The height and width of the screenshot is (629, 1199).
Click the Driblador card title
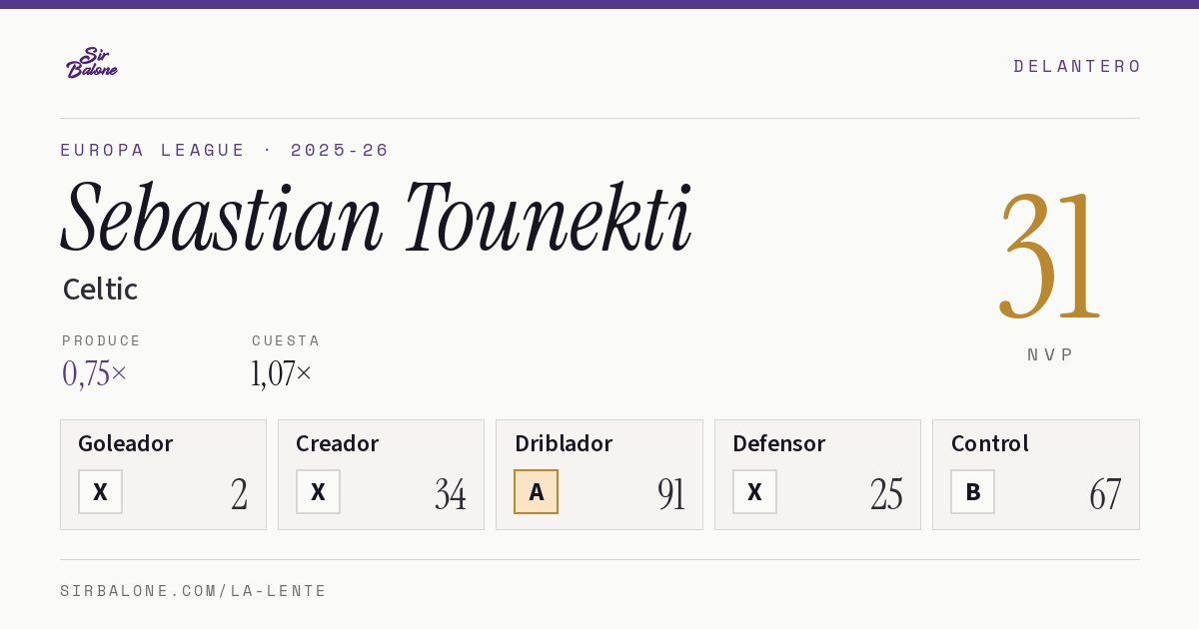click(x=564, y=443)
